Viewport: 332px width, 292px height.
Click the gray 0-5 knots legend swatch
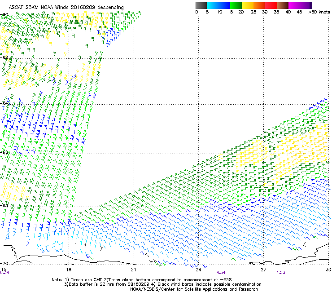[x=201, y=5]
